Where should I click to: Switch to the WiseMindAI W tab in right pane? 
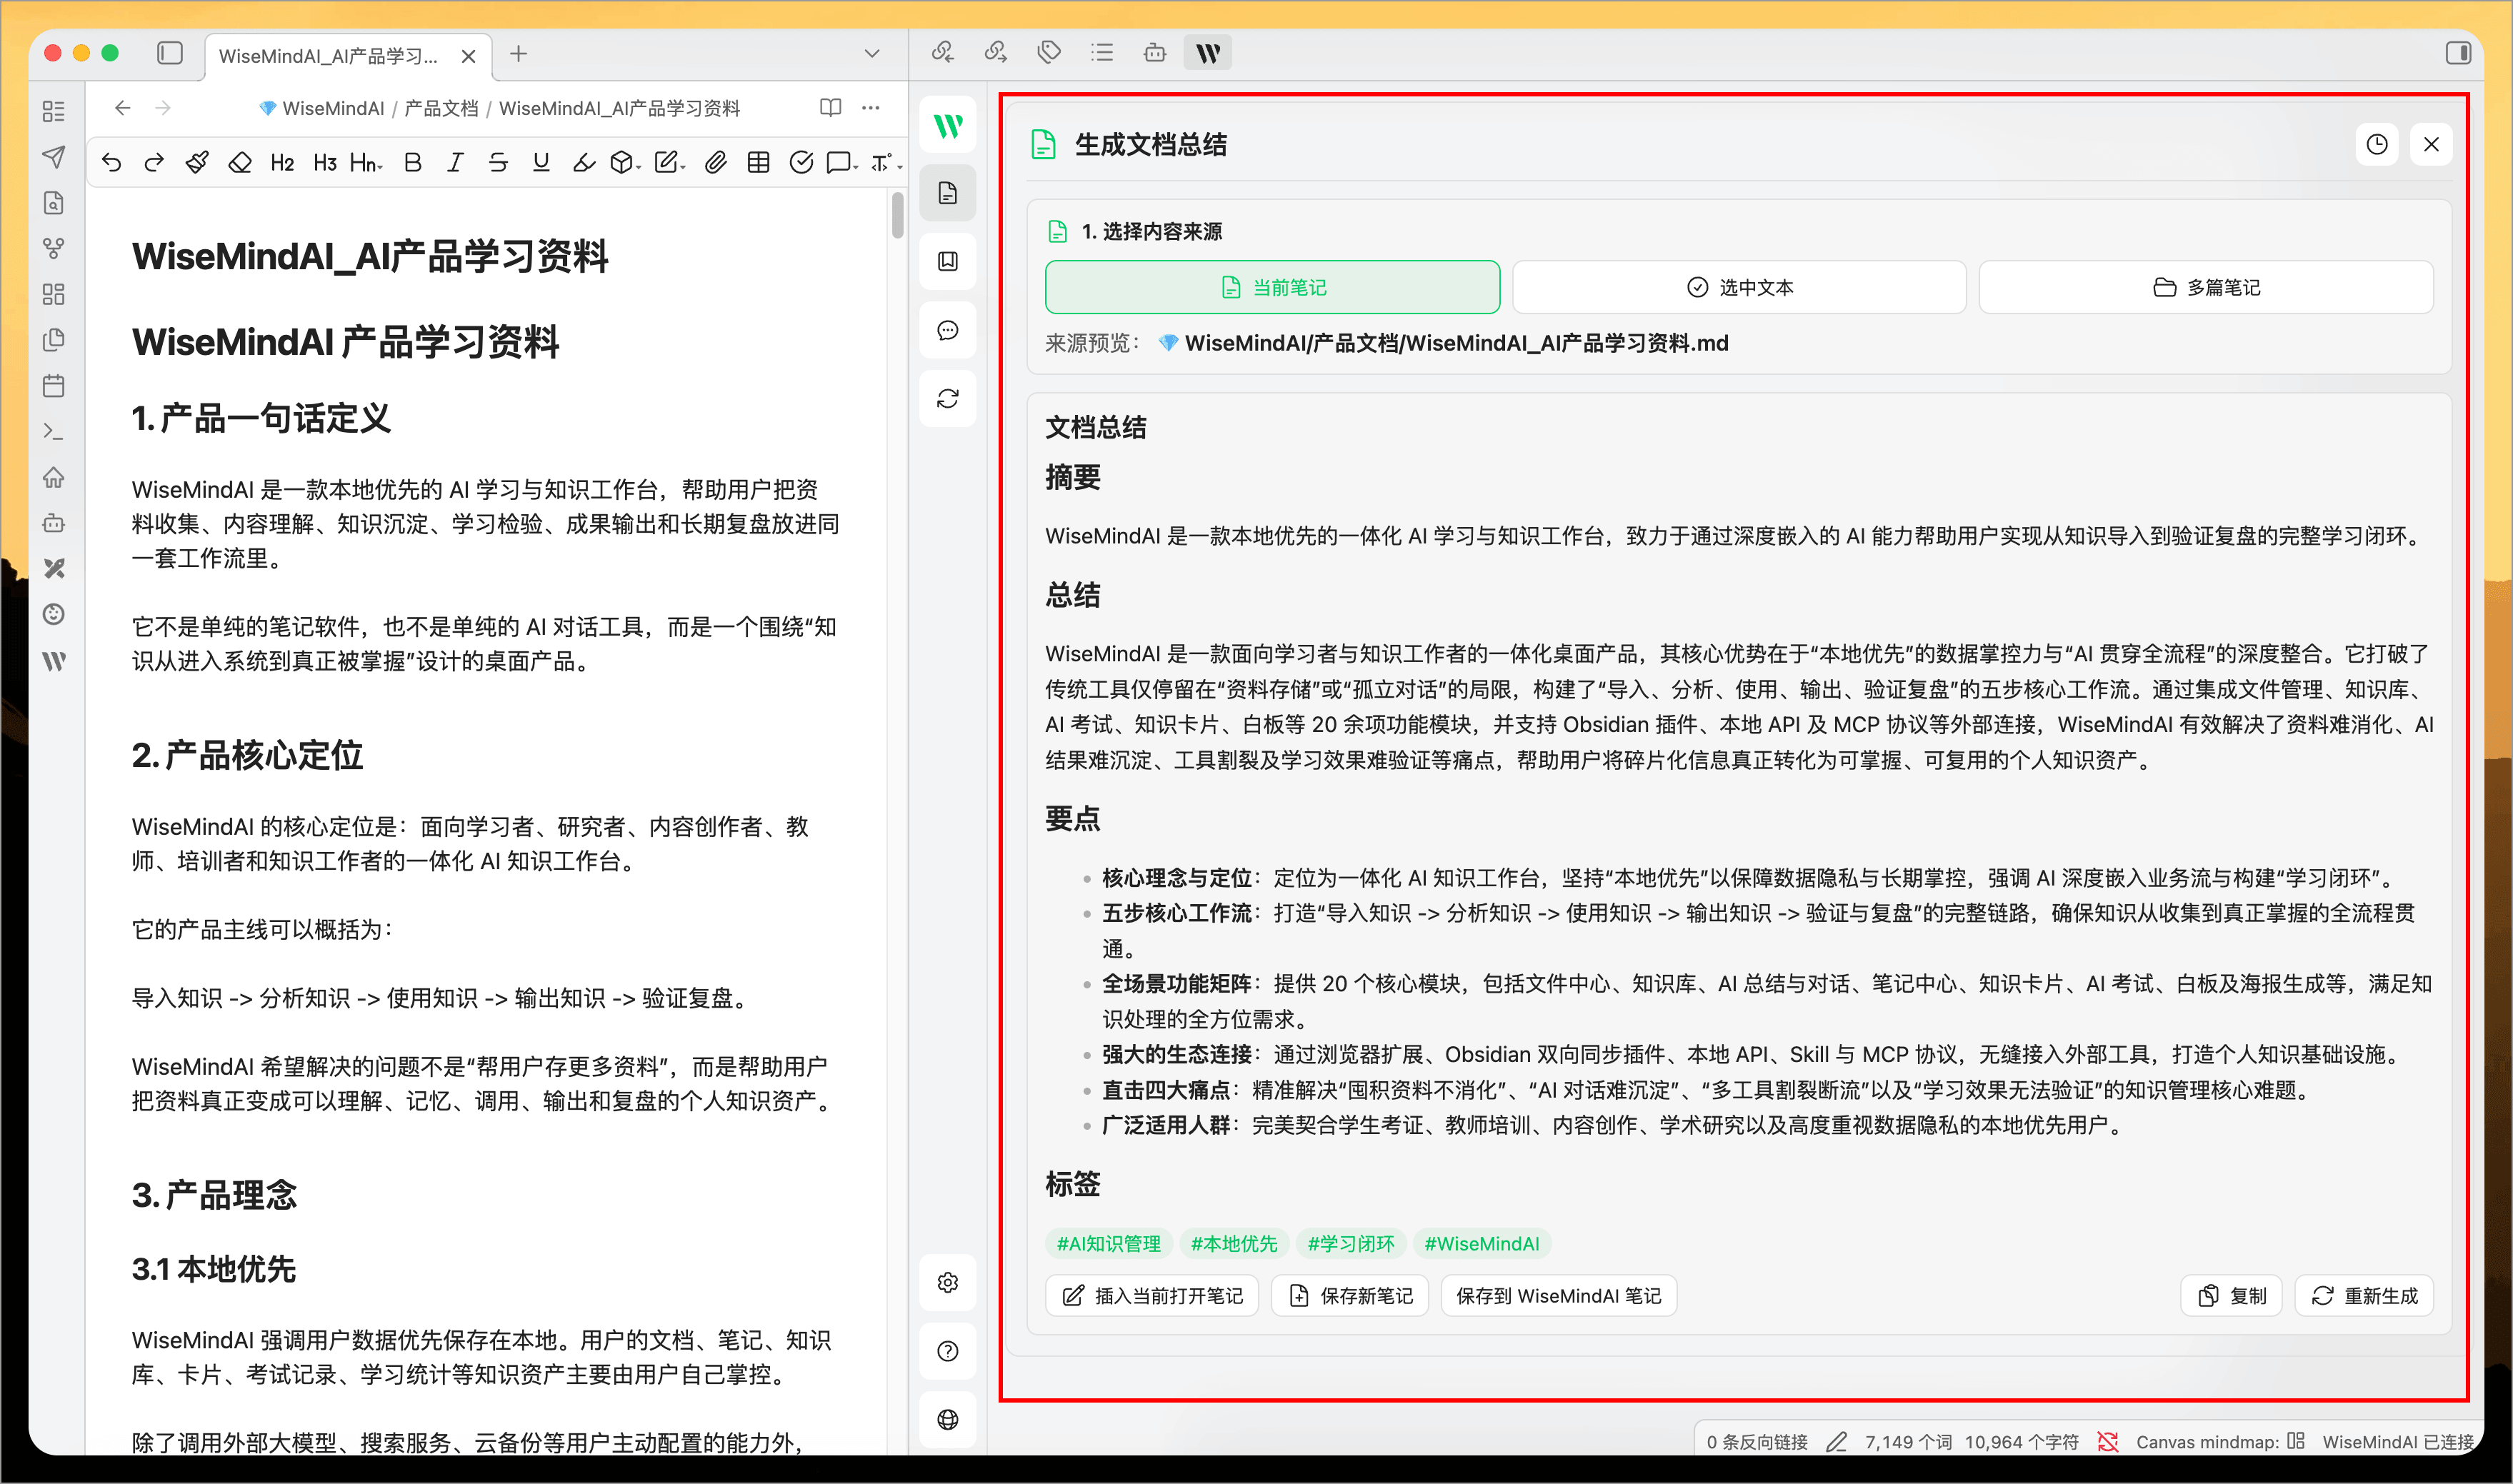1208,52
